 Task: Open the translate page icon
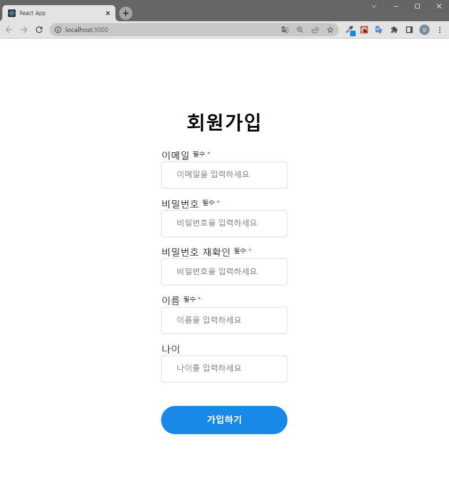(x=285, y=30)
